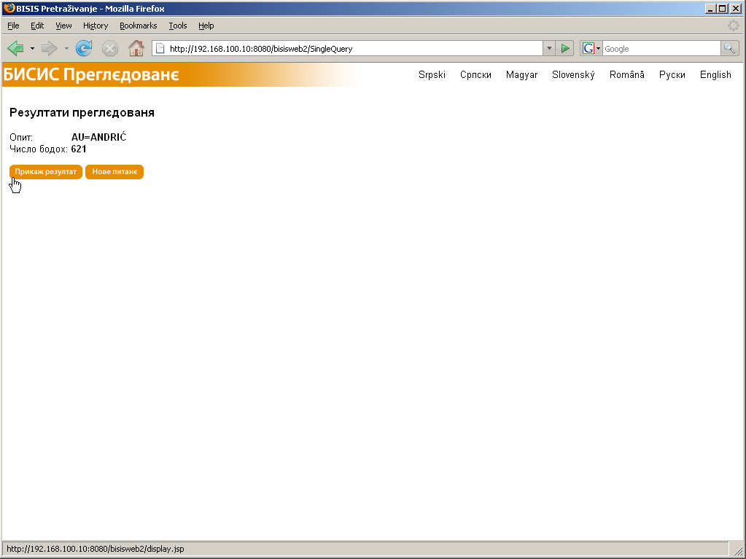The width and height of the screenshot is (746, 559).
Task: Switch language to English
Action: coord(715,74)
